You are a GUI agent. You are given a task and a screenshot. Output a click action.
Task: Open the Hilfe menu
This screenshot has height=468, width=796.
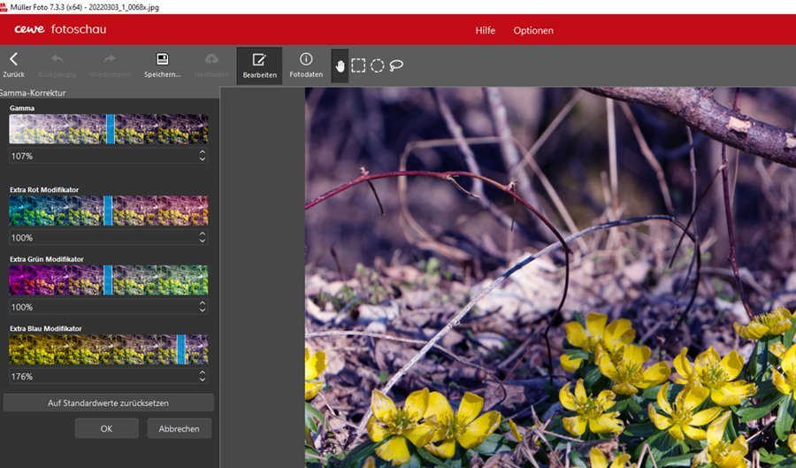485,30
